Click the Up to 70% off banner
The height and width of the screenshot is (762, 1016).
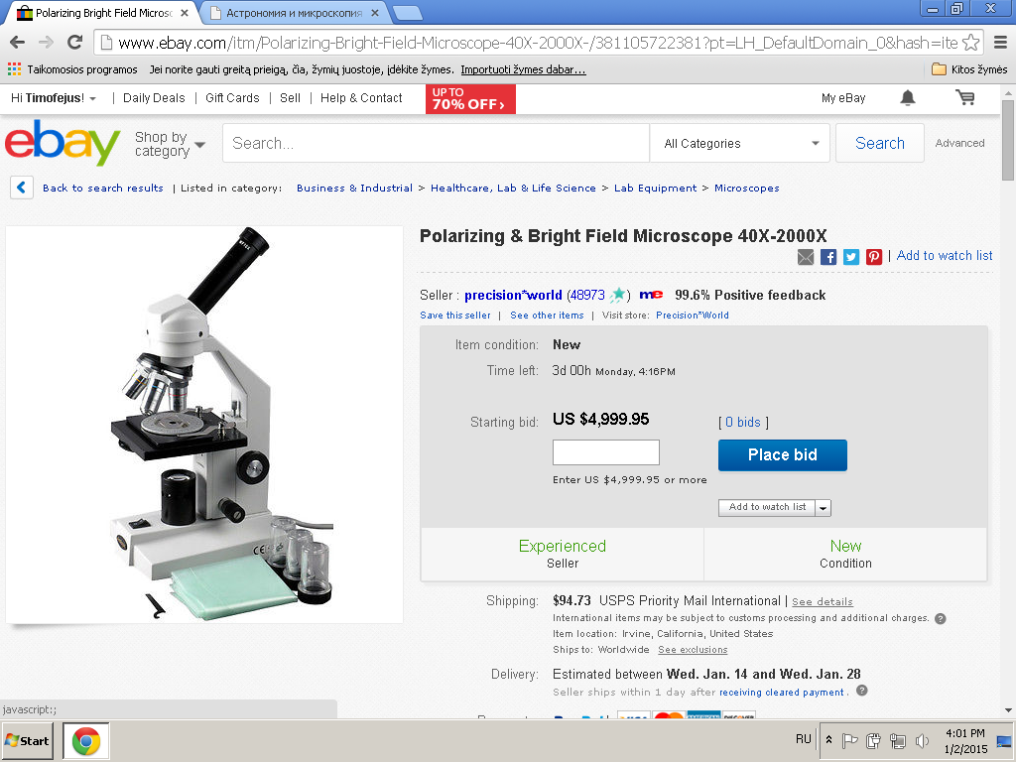click(x=470, y=98)
